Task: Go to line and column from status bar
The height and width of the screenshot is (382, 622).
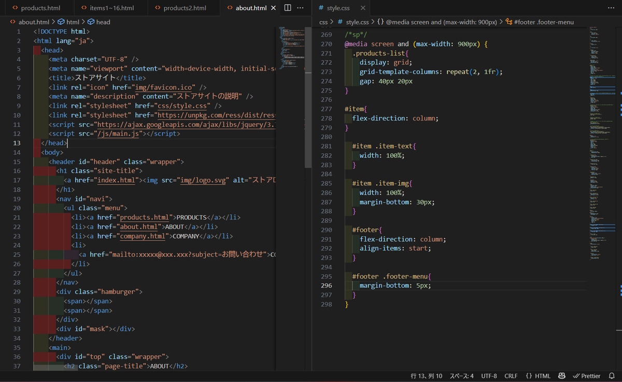Action: (427, 376)
